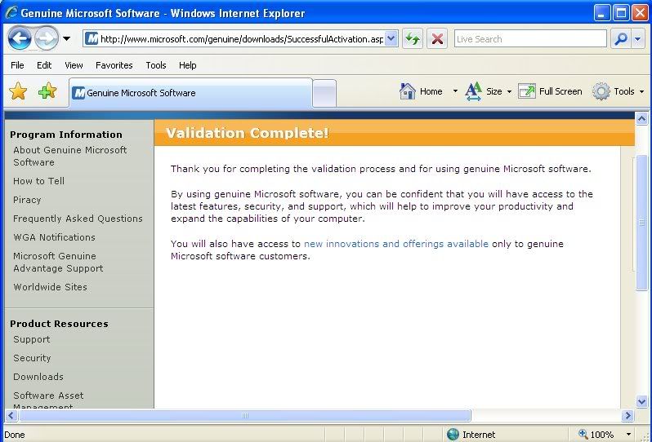The width and height of the screenshot is (652, 442).
Task: Open the Help menu
Action: point(188,65)
